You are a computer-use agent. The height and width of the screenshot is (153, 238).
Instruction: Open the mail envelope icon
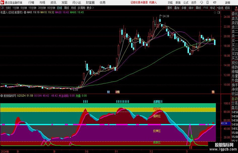[x=215, y=3]
